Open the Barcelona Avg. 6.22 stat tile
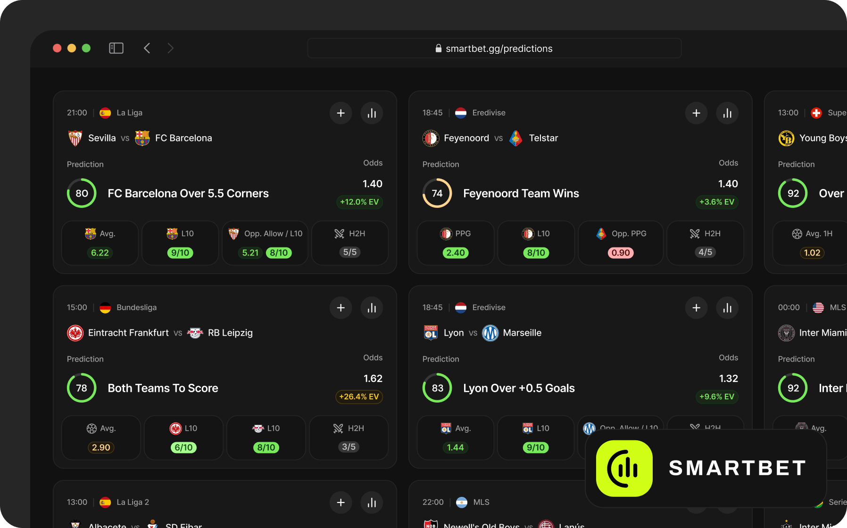The width and height of the screenshot is (847, 528). click(100, 243)
